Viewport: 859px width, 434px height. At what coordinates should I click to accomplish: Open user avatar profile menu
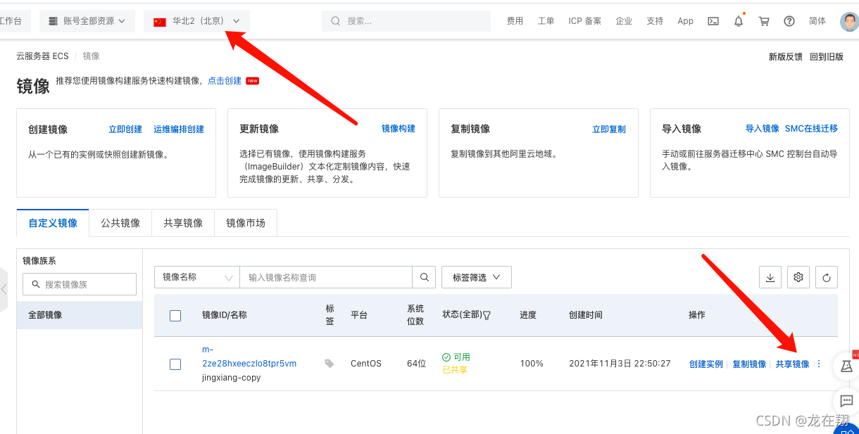849,21
